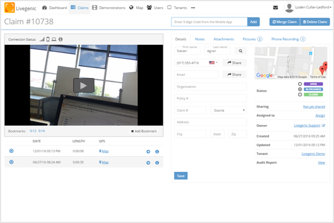
Task: Open the more options ellipsis in navbar
Action: 193,8
